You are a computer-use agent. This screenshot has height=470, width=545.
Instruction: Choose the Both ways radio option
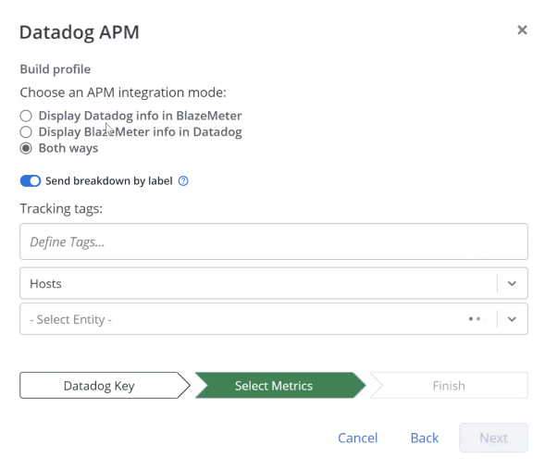pyautogui.click(x=26, y=148)
